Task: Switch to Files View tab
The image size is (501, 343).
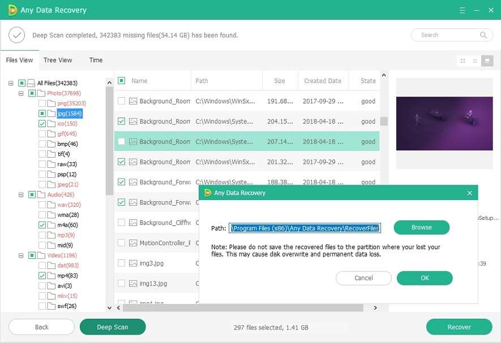Action: (19, 60)
